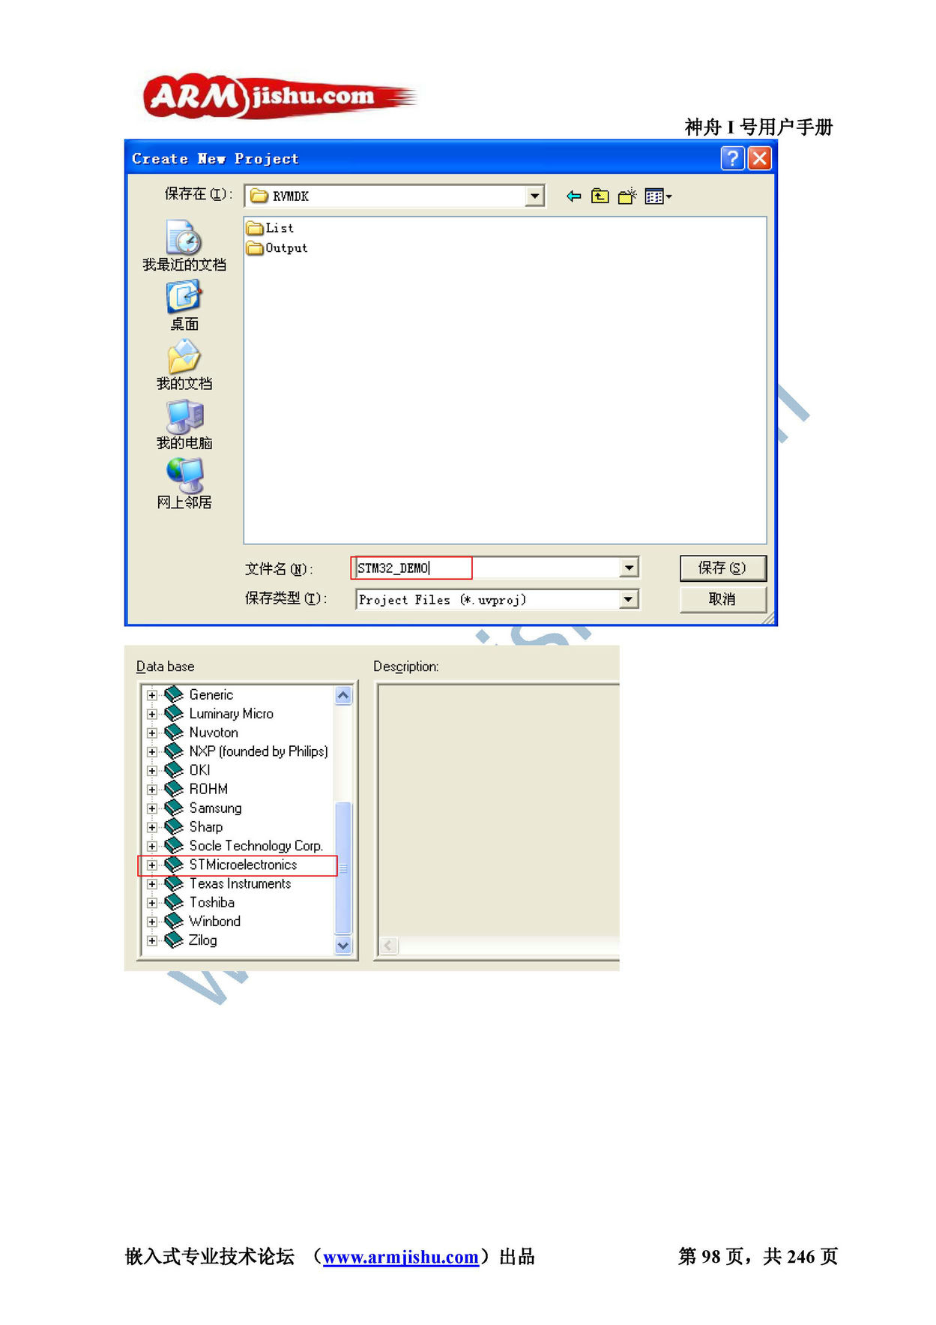936x1325 pixels.
Task: Select Socle Technology Corp. entry
Action: (256, 846)
